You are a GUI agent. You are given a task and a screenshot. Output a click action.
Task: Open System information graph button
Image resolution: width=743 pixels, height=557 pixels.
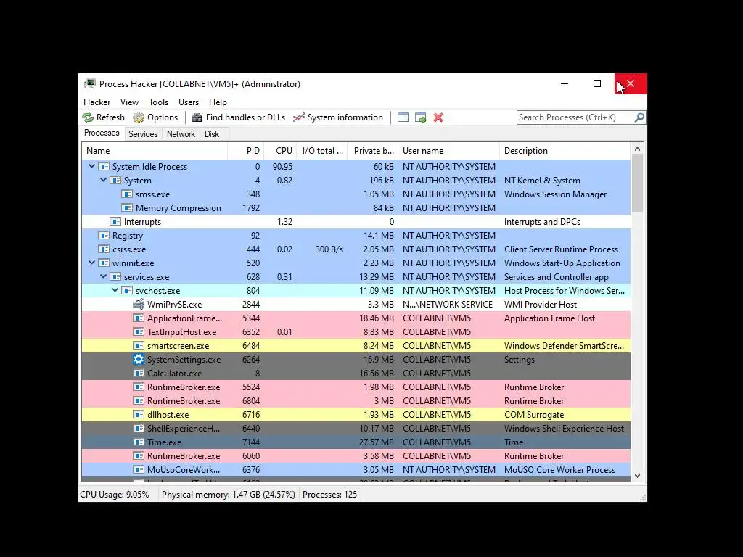(x=338, y=117)
